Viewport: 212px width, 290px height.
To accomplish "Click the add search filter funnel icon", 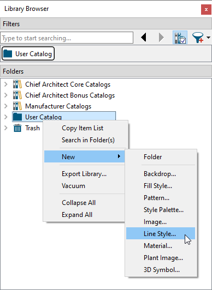I will (x=198, y=38).
